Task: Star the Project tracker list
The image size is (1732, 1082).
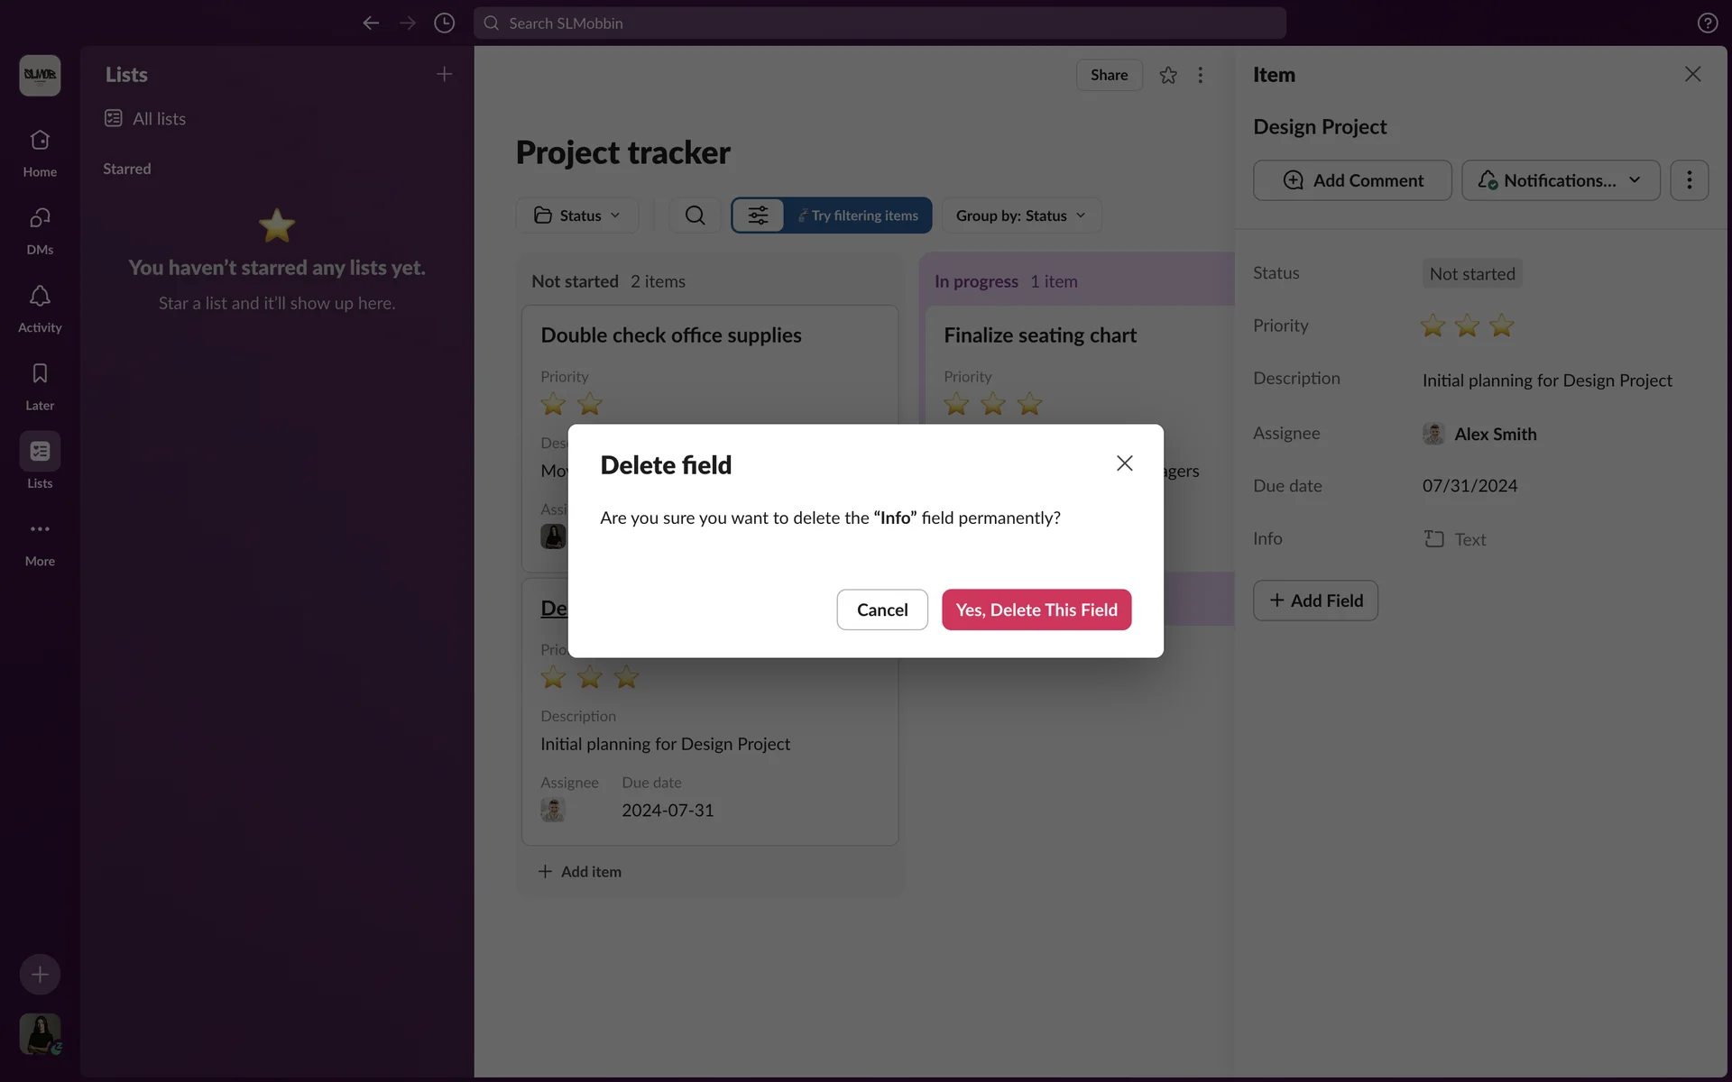Action: coord(1168,76)
